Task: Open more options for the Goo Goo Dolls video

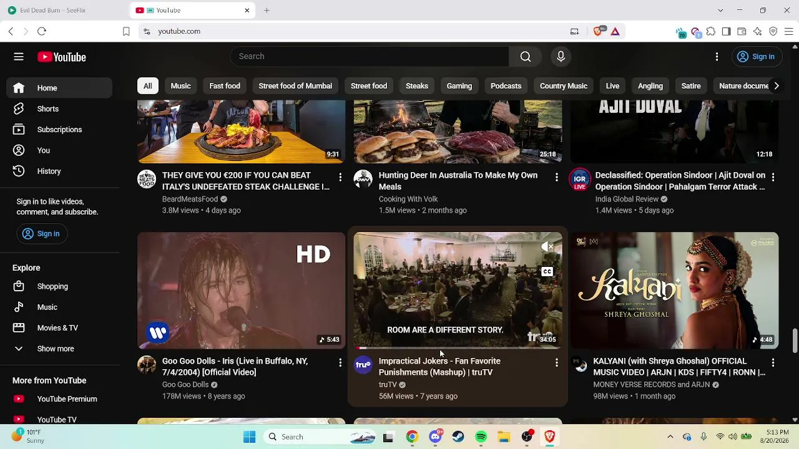Action: 340,362
